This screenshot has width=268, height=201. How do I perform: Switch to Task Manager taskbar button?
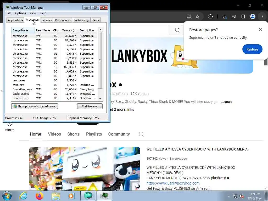pos(104,196)
